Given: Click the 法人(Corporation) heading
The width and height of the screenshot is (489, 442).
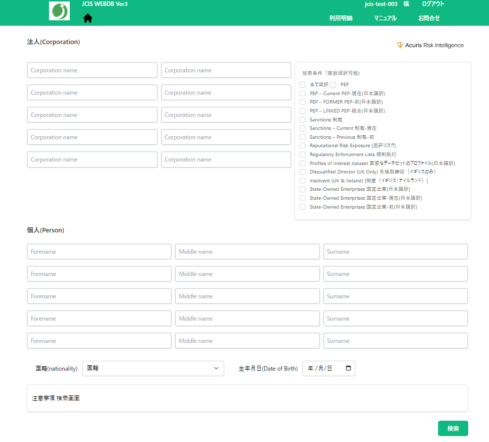Looking at the screenshot, I should point(53,42).
